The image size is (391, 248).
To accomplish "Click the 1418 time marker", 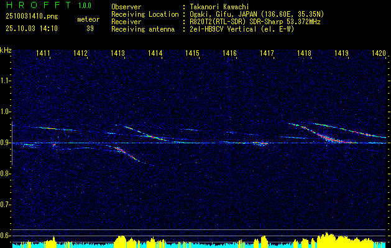I will point(304,53).
